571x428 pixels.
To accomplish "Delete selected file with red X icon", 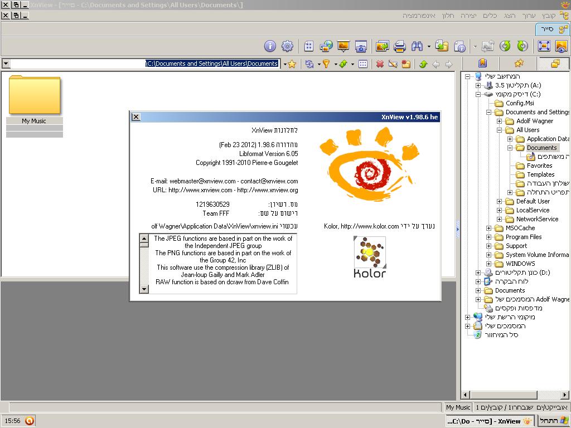I will pyautogui.click(x=380, y=64).
